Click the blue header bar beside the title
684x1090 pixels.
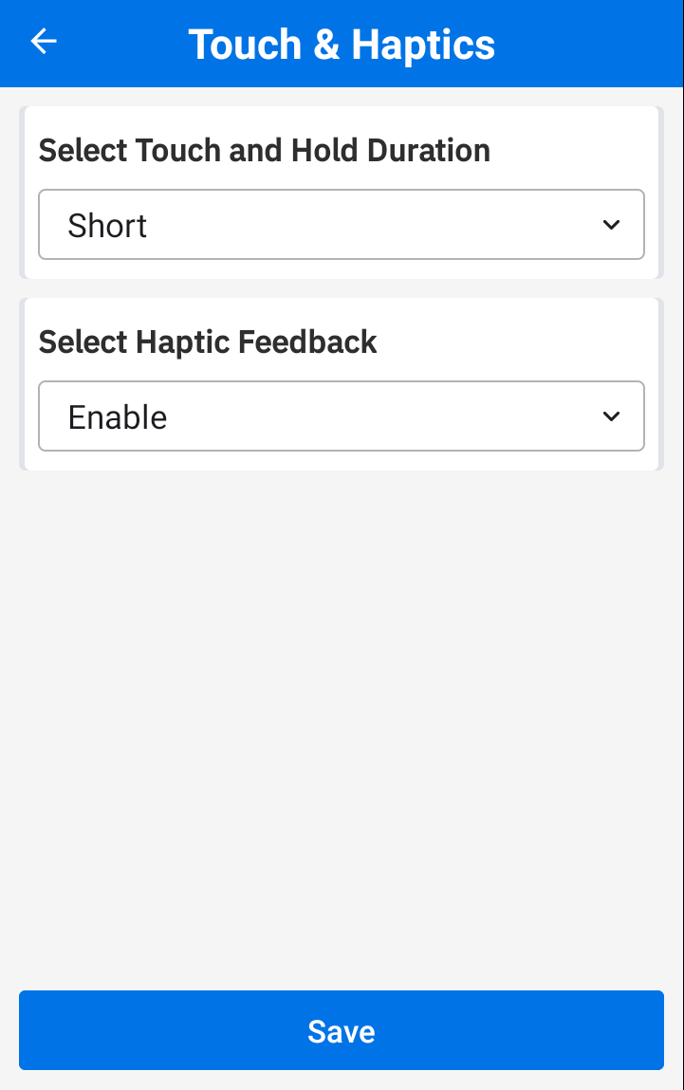[x=591, y=43]
